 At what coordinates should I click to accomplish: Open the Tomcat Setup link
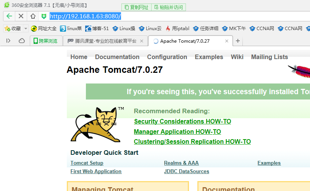point(87,163)
